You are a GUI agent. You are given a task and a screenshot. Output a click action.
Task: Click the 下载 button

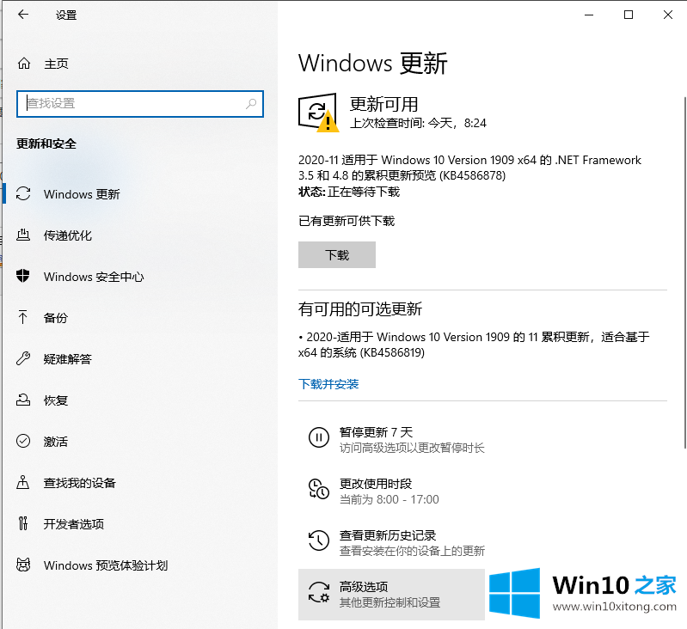(337, 254)
